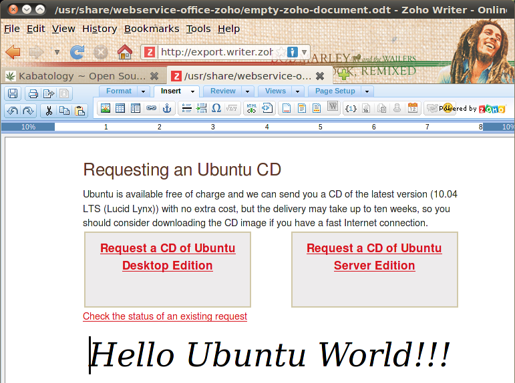Open the browser history dropdown arrow
Viewport: 515px width, 383px height.
pos(57,52)
